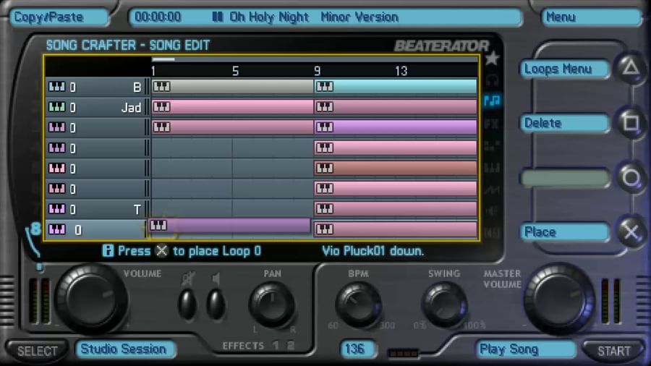Click the SELECT button

[x=38, y=351]
